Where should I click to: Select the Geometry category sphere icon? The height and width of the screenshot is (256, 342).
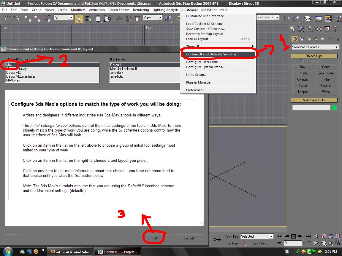point(294,39)
